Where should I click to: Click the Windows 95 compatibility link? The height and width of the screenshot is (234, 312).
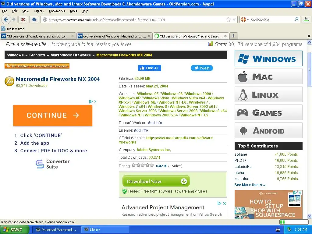pyautogui.click(x=148, y=94)
